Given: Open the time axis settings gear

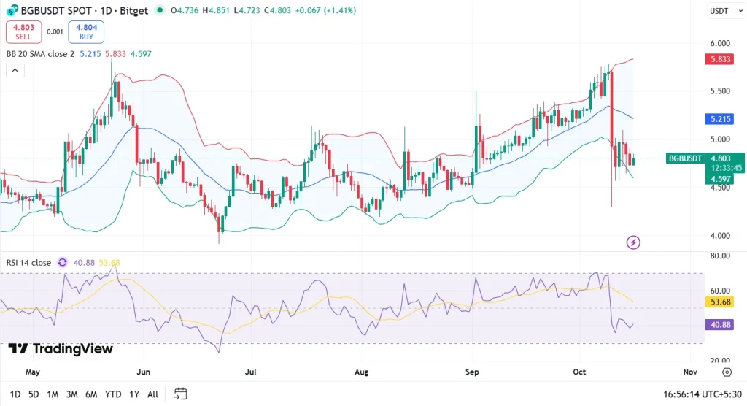Looking at the screenshot, I should (727, 372).
